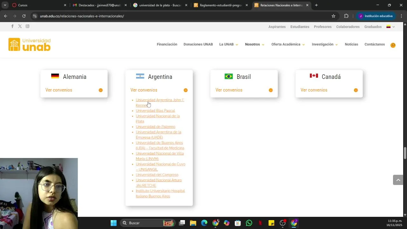
Task: Open Noticias menu item
Action: click(351, 45)
